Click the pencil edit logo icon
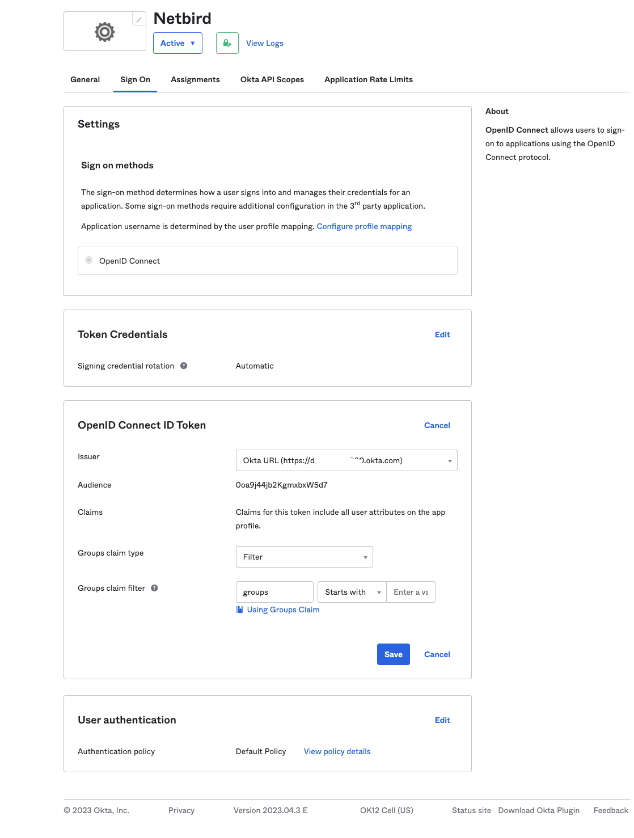Viewport: 634px width, 838px height. [139, 19]
